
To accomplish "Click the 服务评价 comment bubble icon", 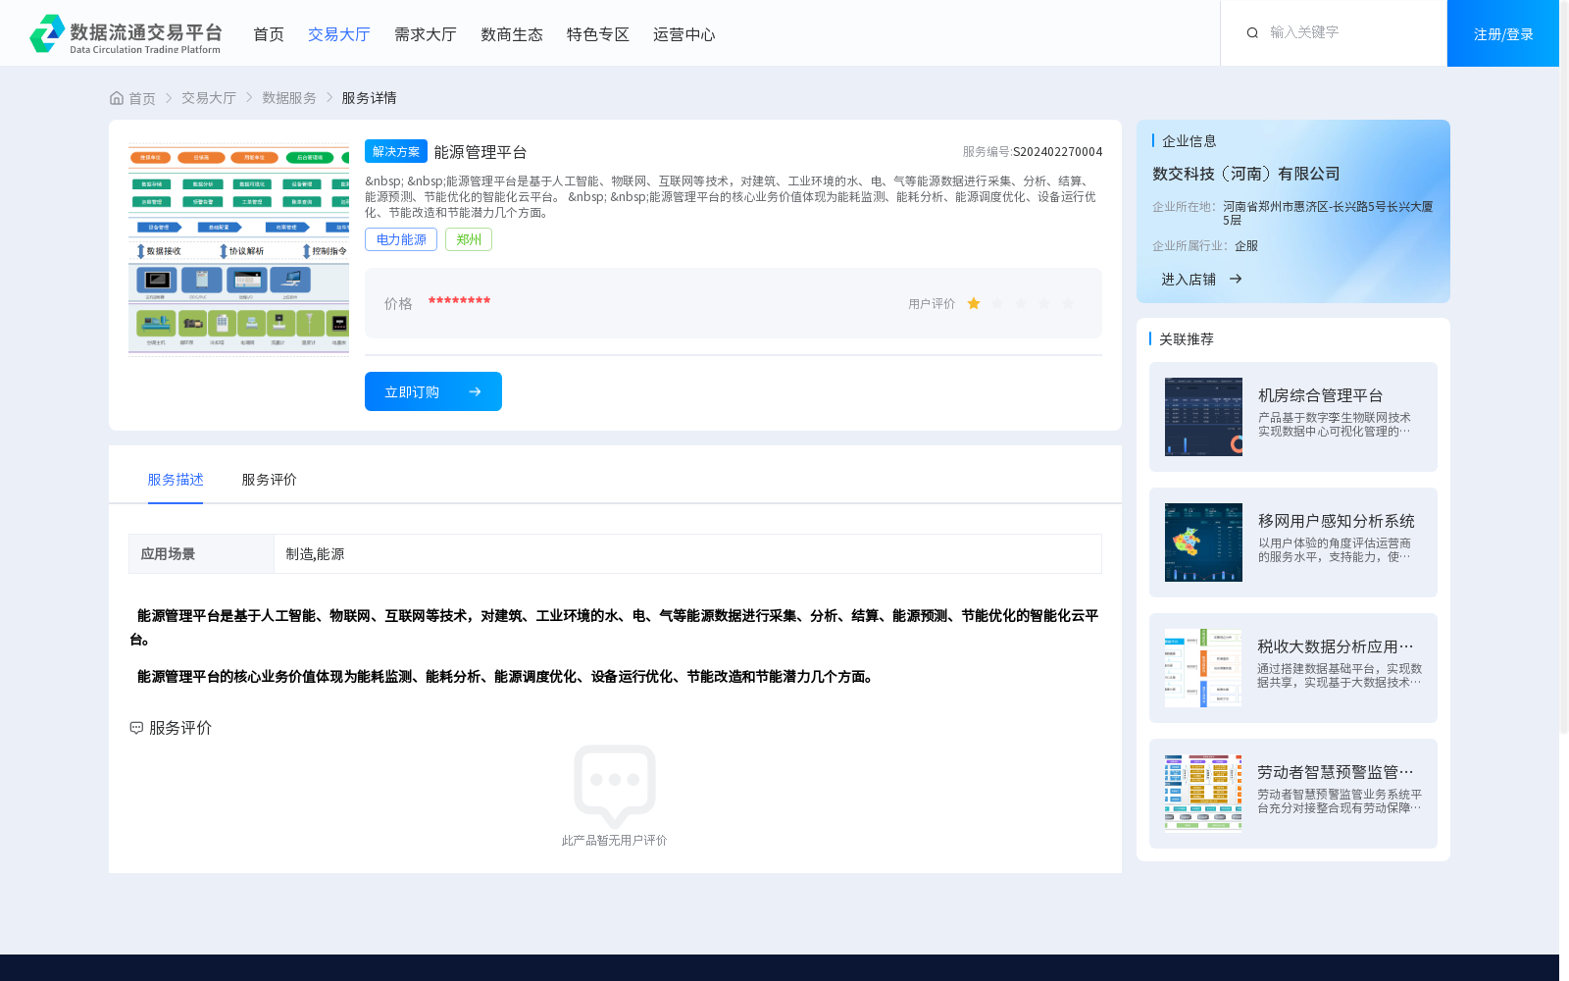I will tap(136, 728).
